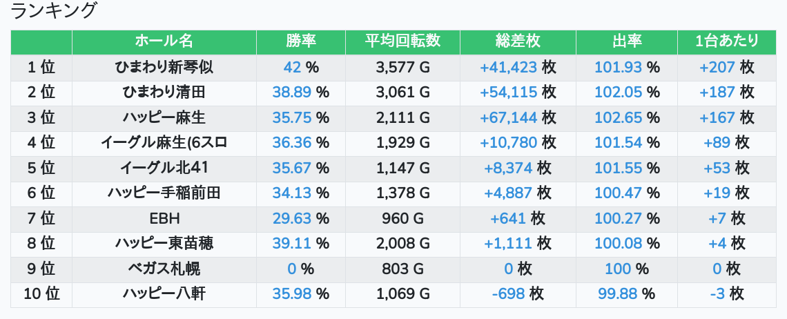Click the ホール名 column header
The image size is (787, 319).
[x=164, y=41]
